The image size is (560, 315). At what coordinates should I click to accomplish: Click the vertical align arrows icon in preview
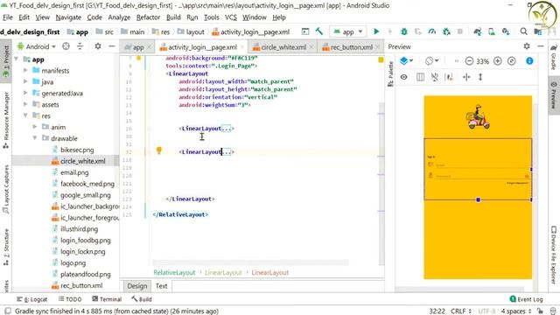tap(480, 77)
